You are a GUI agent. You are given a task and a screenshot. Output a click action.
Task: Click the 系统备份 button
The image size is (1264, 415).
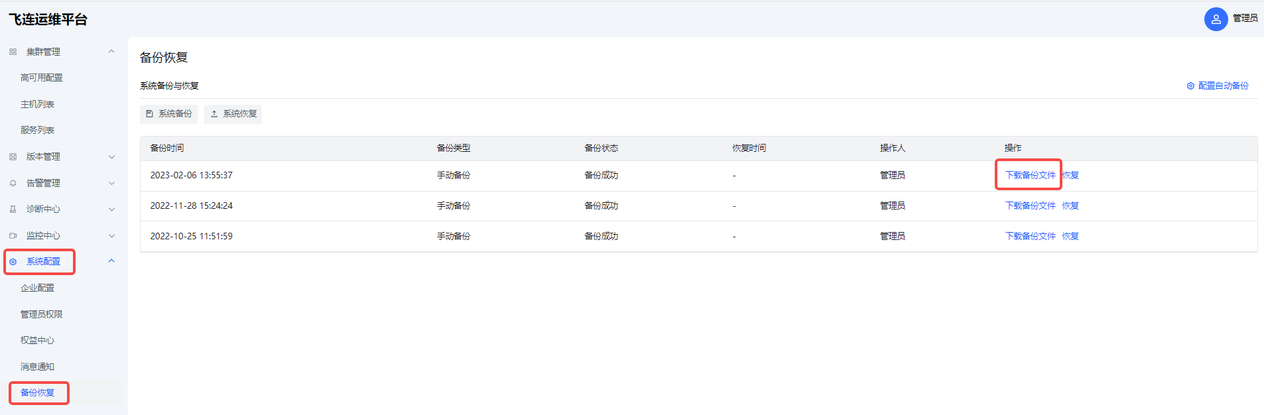[168, 114]
